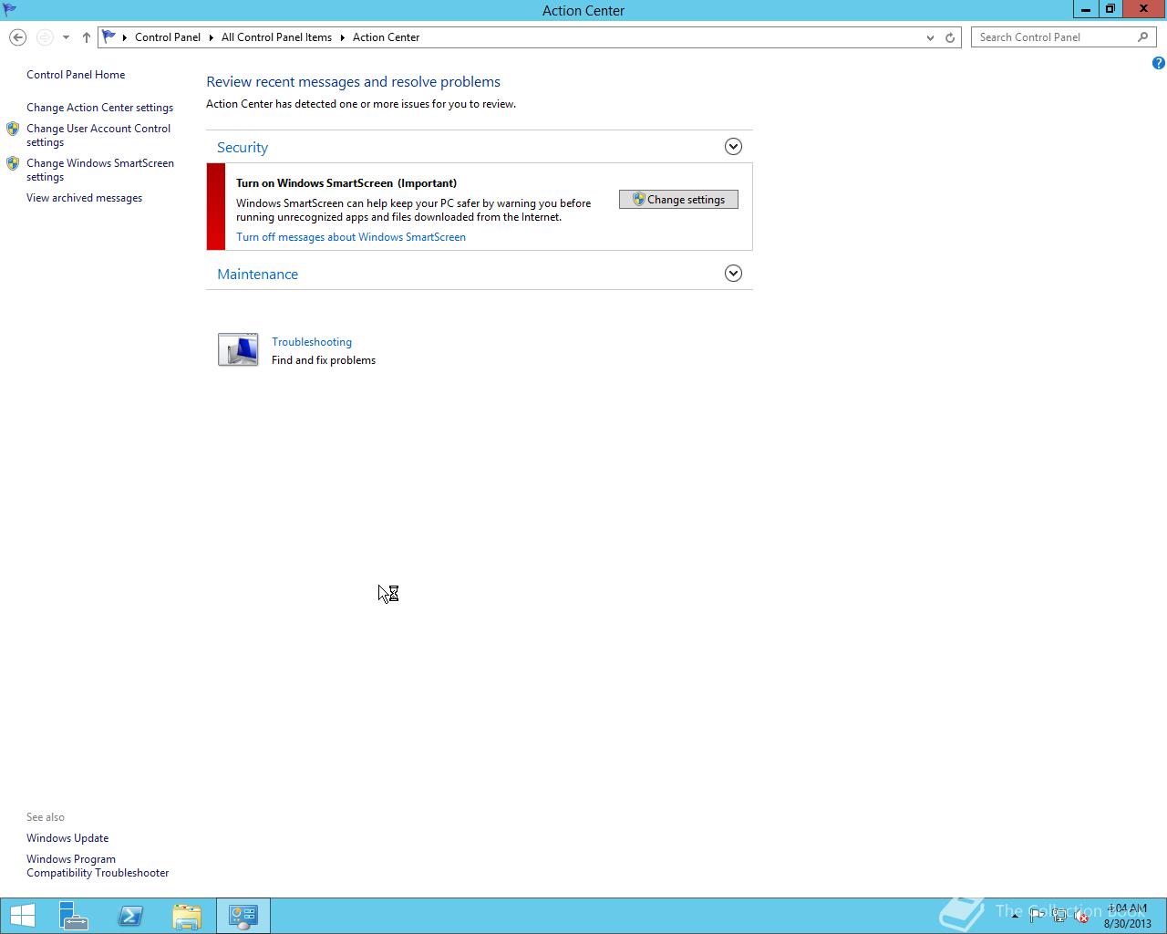Expand the arrow after Control Panel breadcrumb
Image resolution: width=1167 pixels, height=934 pixels.
(x=212, y=37)
